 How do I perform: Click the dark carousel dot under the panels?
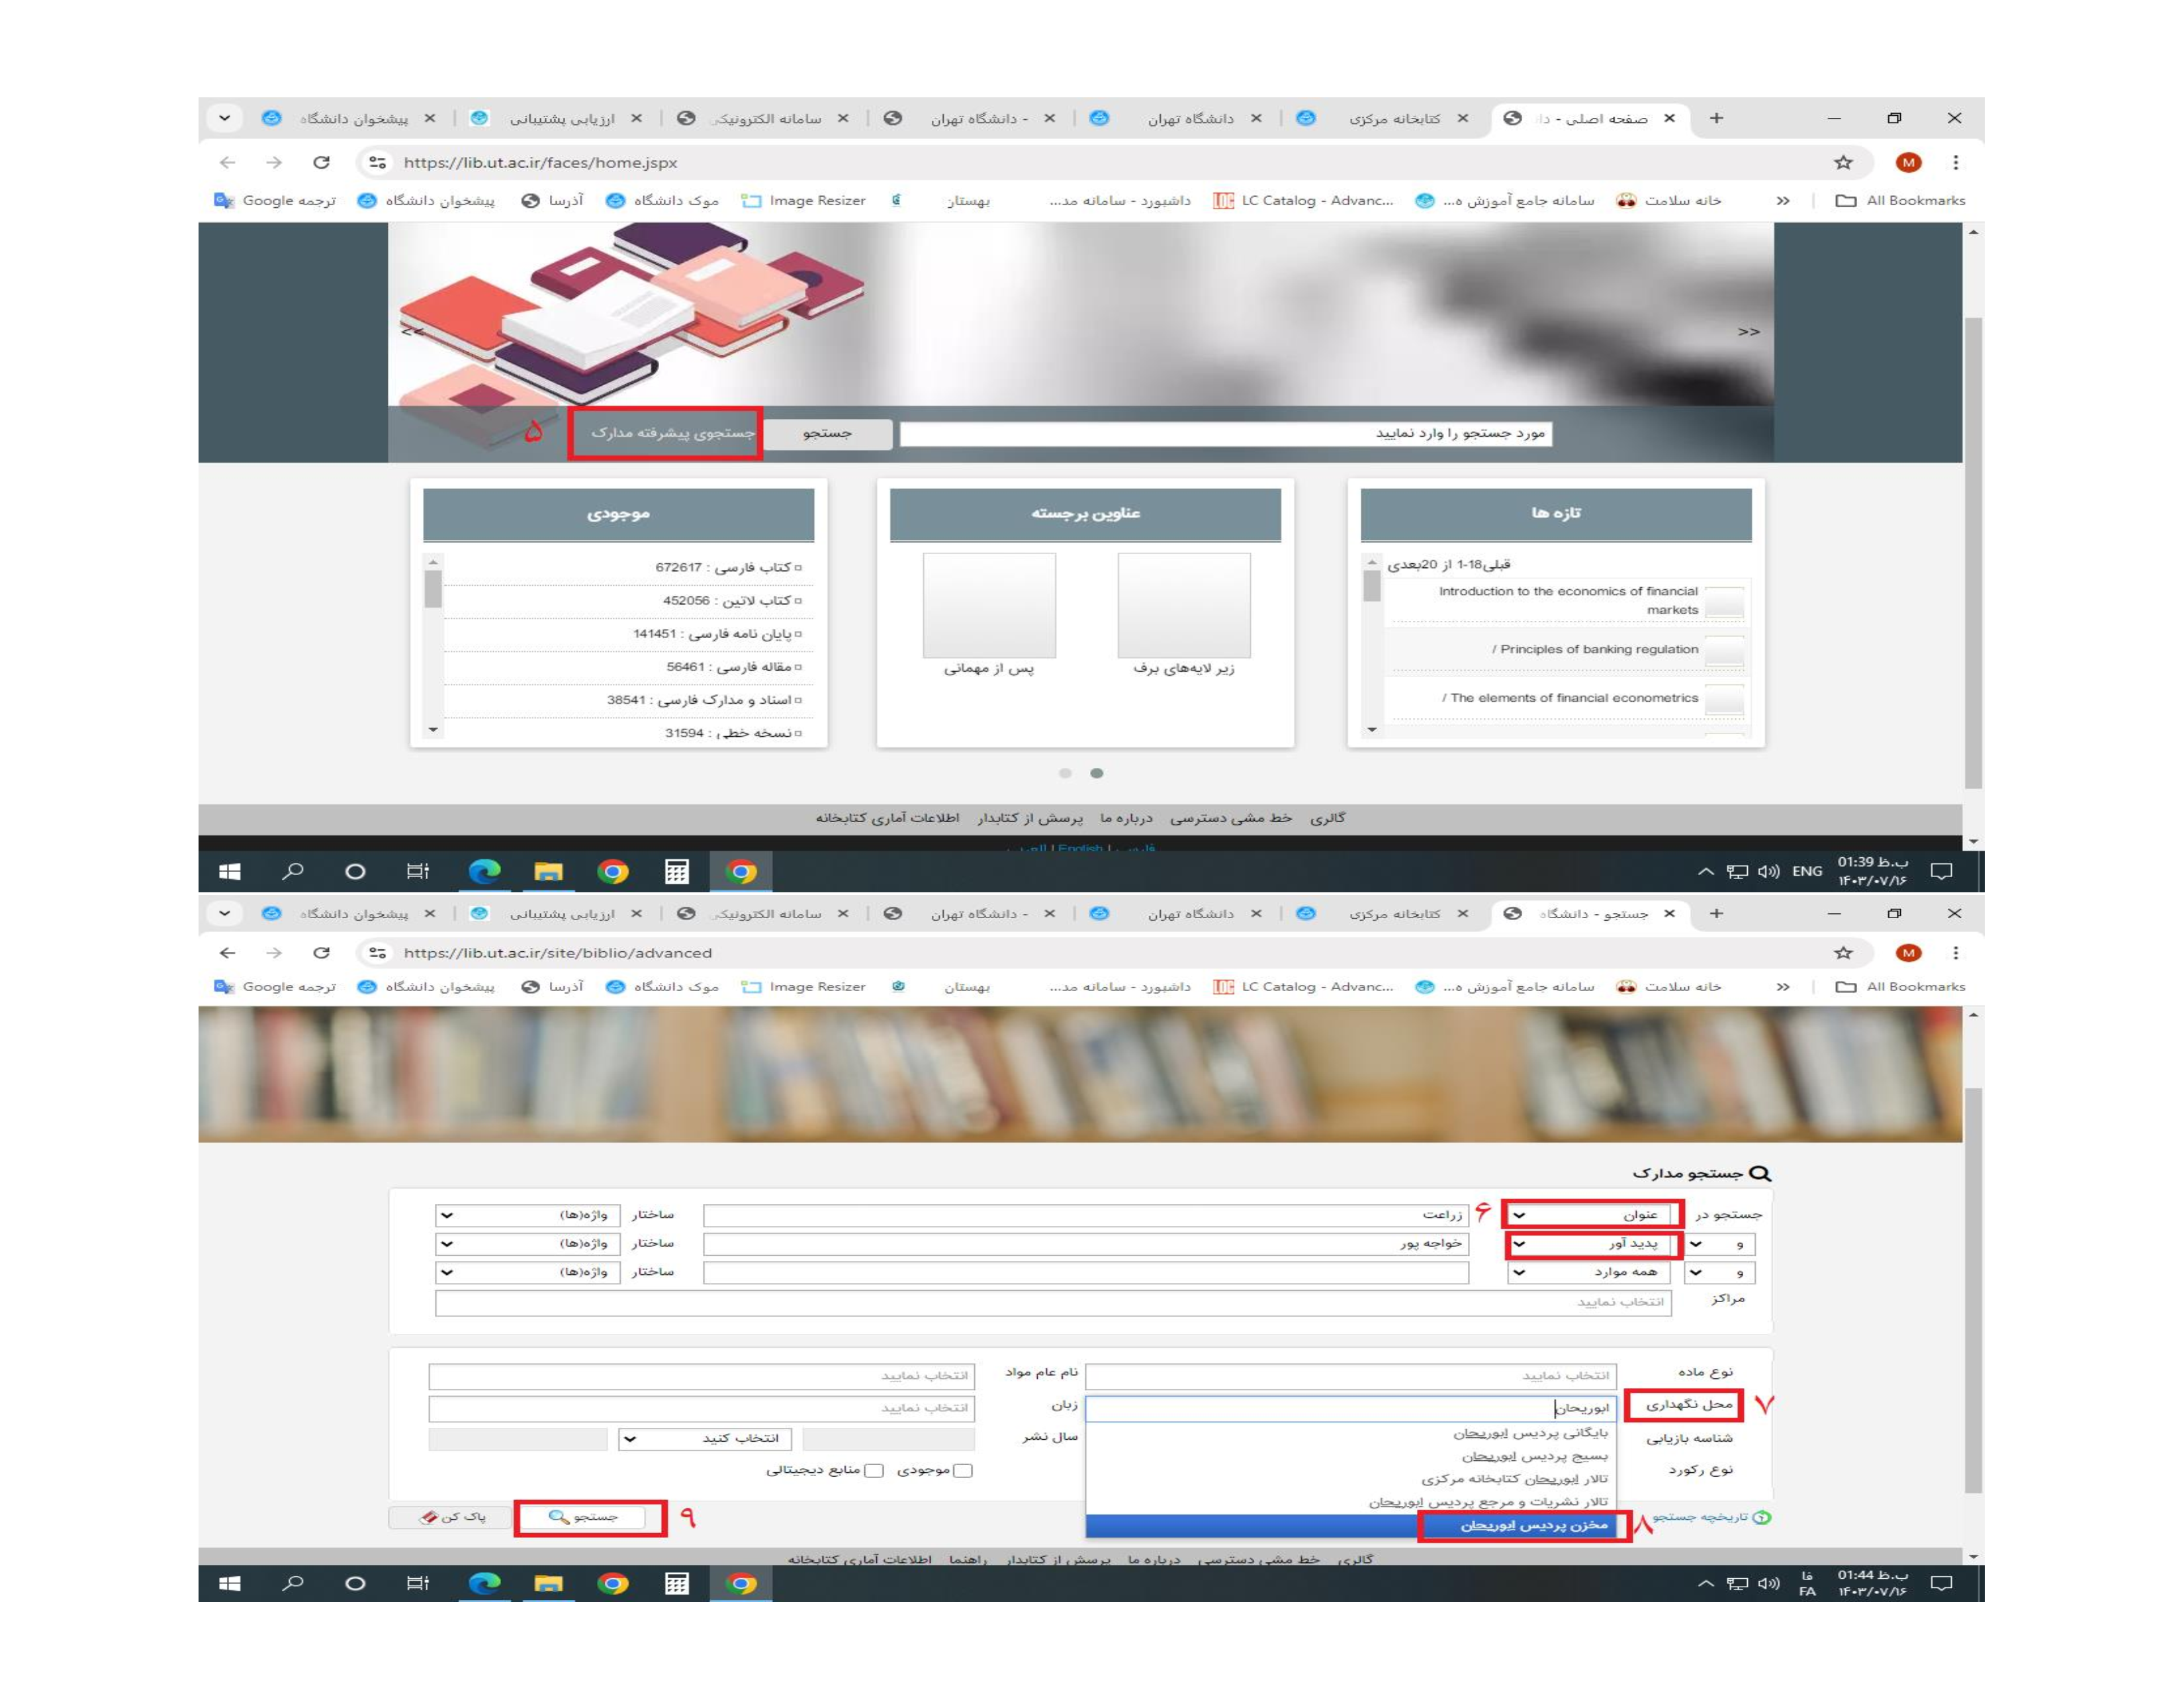click(1096, 773)
